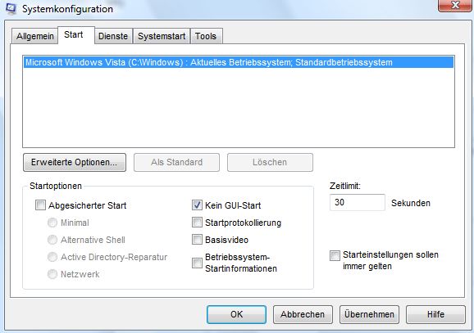
Task: Switch to the Allgemein tab
Action: (35, 36)
